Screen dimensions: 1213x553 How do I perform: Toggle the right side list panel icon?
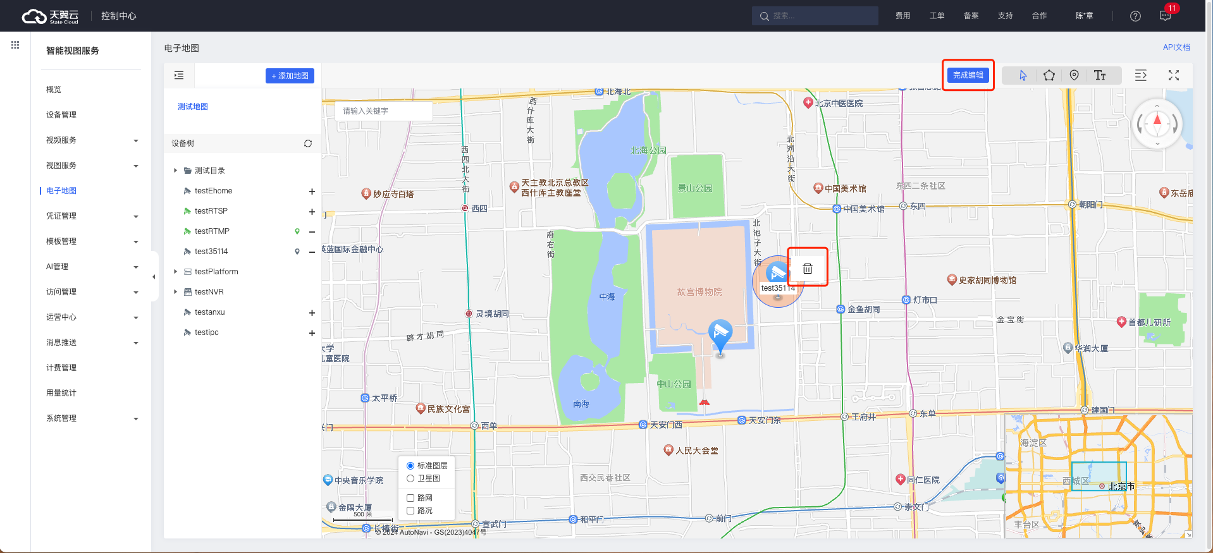click(x=1141, y=76)
